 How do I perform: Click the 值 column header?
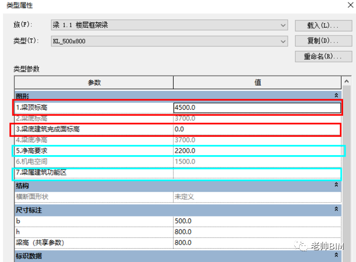click(x=257, y=83)
